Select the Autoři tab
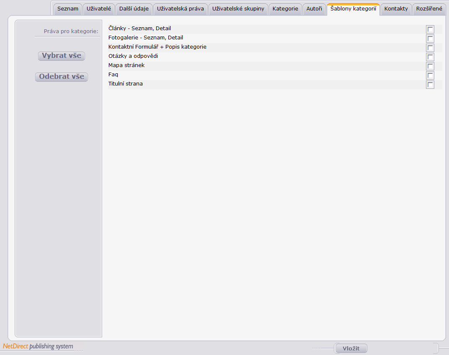 pos(315,9)
